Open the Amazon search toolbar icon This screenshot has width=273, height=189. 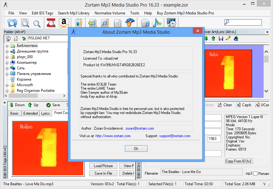pyautogui.click(x=64, y=23)
